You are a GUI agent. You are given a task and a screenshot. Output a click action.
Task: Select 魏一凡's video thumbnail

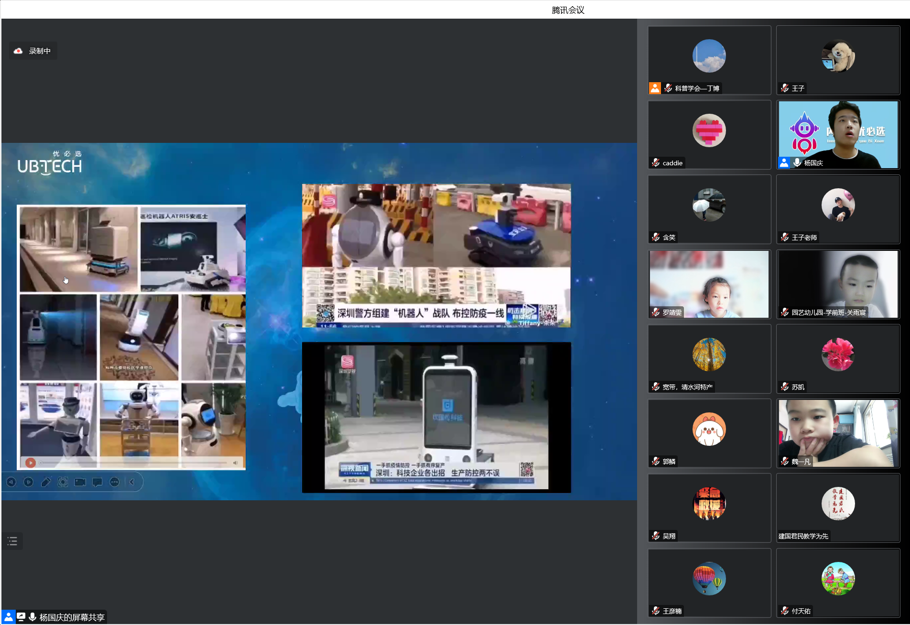838,433
